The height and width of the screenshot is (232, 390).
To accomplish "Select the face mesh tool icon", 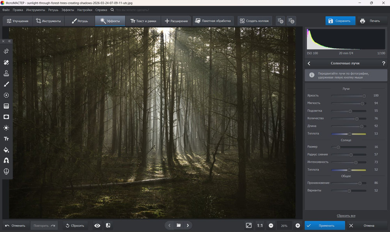I will coord(6,172).
